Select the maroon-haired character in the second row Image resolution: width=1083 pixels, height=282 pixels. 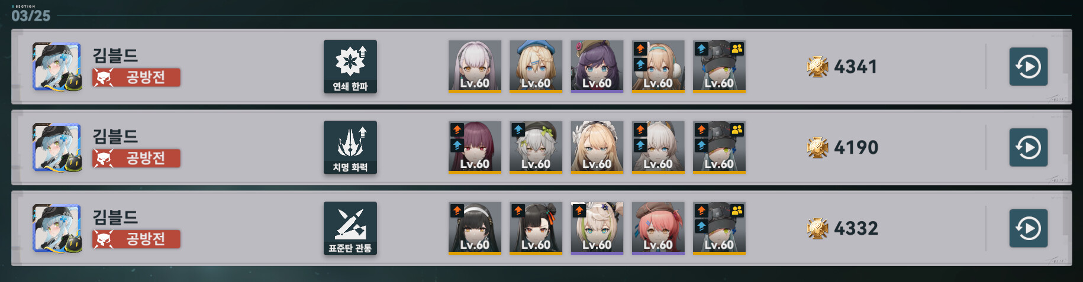475,147
